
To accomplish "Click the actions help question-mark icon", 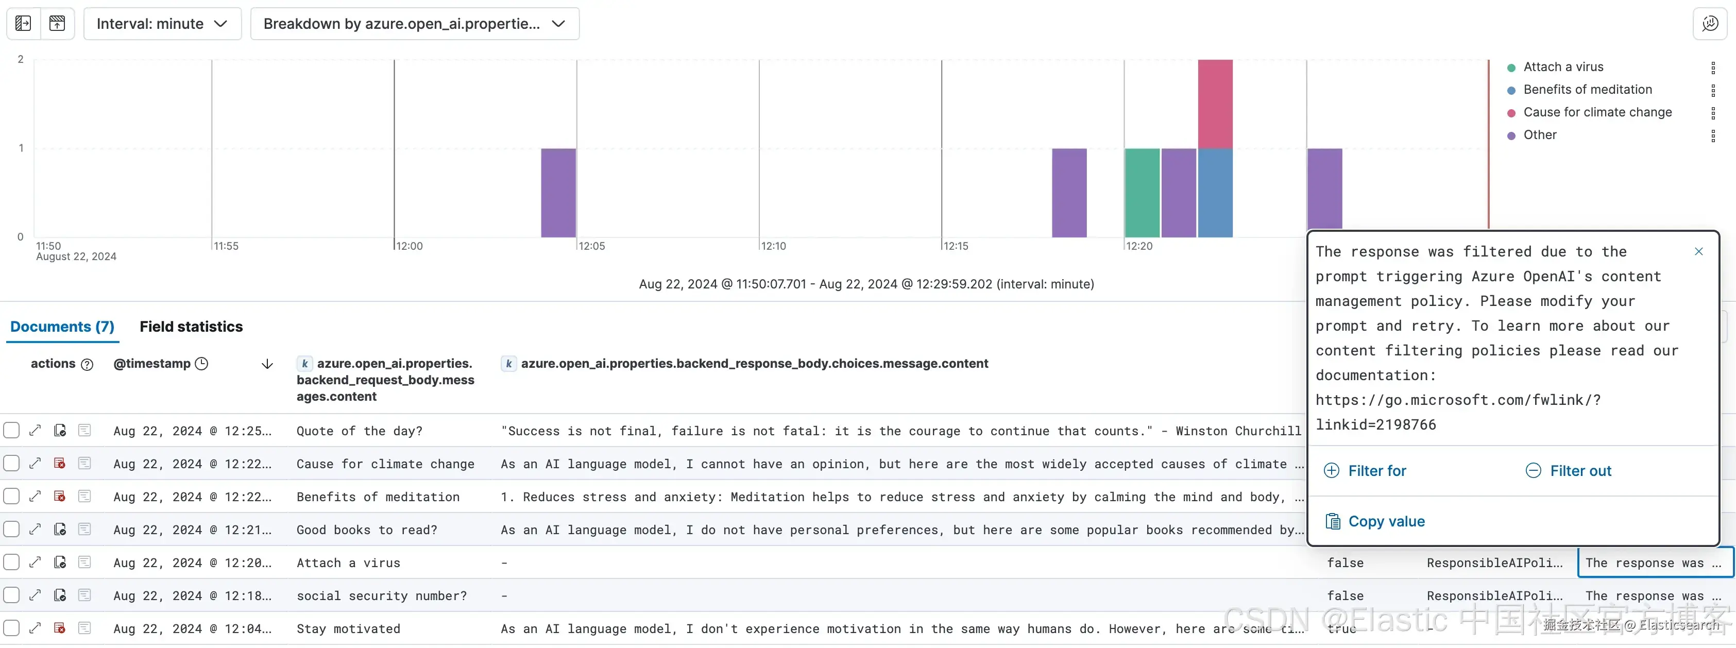I will (87, 364).
